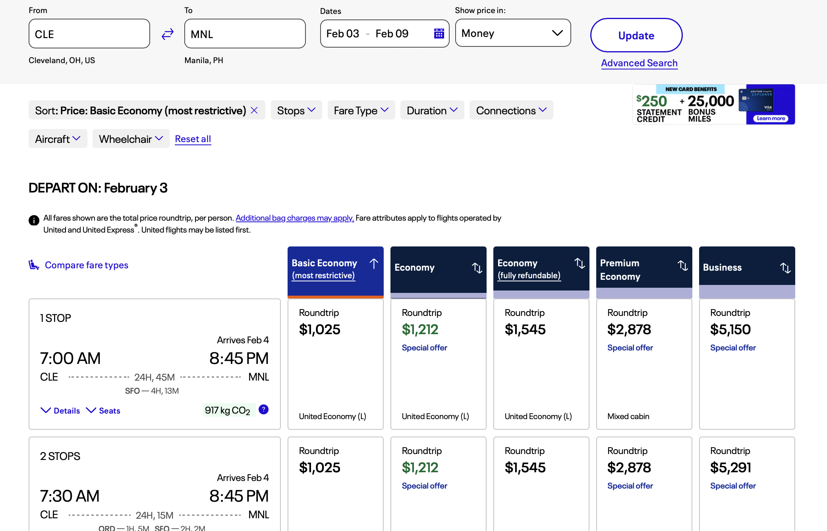The width and height of the screenshot is (827, 531).
Task: Sort by Premium Economy arrows
Action: (682, 265)
